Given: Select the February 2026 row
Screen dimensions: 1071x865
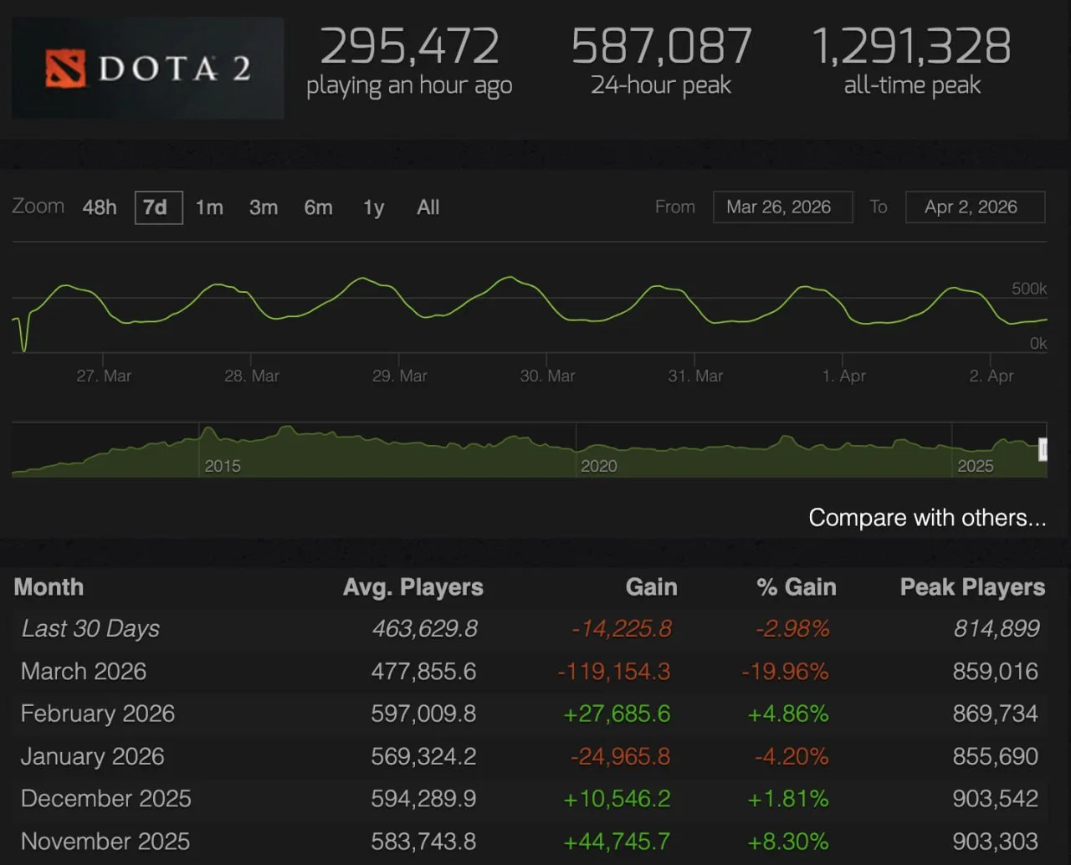Looking at the screenshot, I should pyautogui.click(x=98, y=714).
